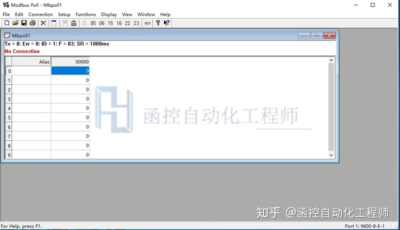Create a new poll document
This screenshot has height=230, width=400.
click(7, 23)
